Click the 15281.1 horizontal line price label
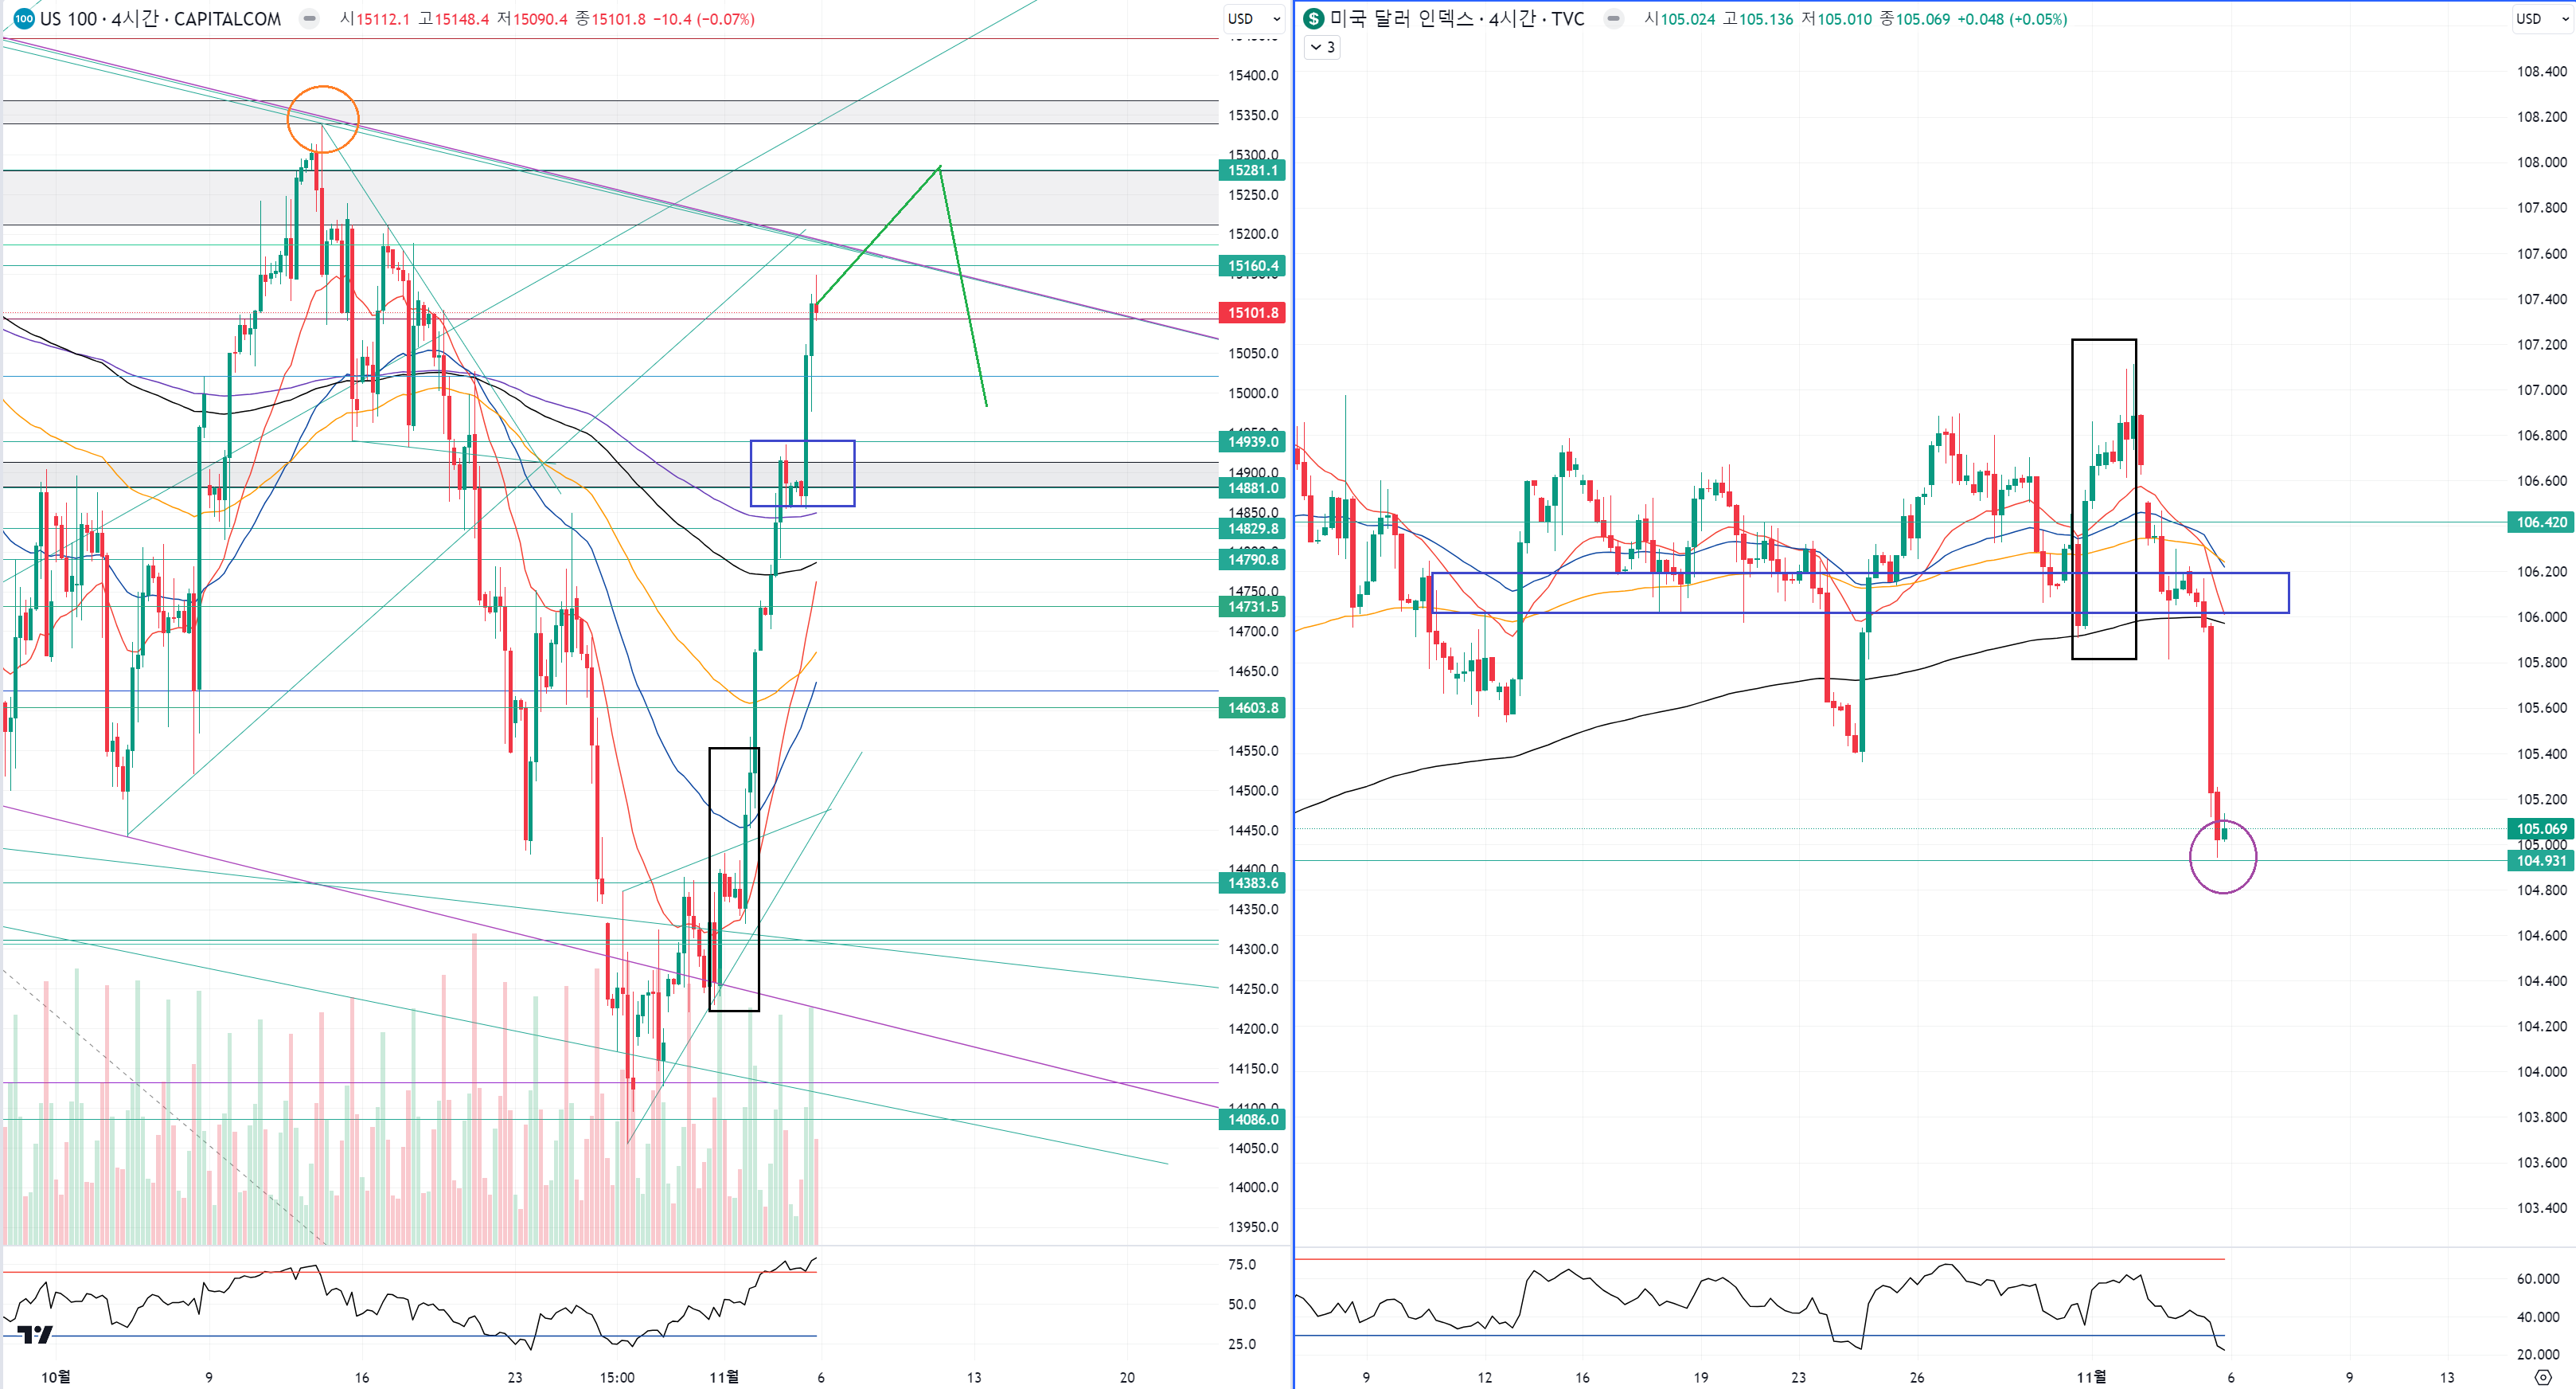The width and height of the screenshot is (2576, 1389). point(1252,170)
